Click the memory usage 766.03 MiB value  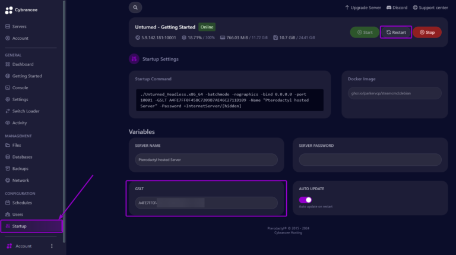(237, 37)
